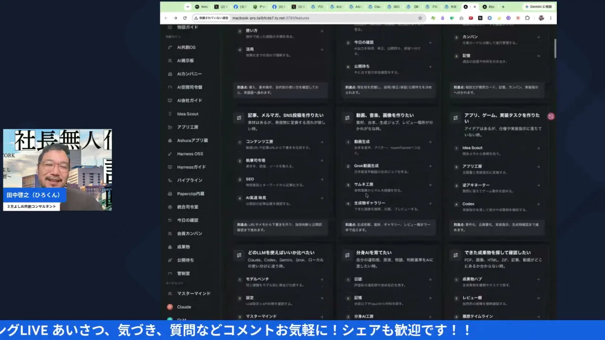Viewport: 605px width, 340px height.
Task: Click arrow on カンバン row
Action: click(x=538, y=37)
